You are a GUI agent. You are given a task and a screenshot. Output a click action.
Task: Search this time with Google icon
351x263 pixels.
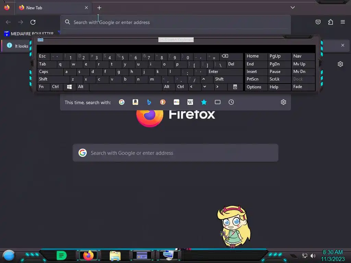(x=122, y=102)
